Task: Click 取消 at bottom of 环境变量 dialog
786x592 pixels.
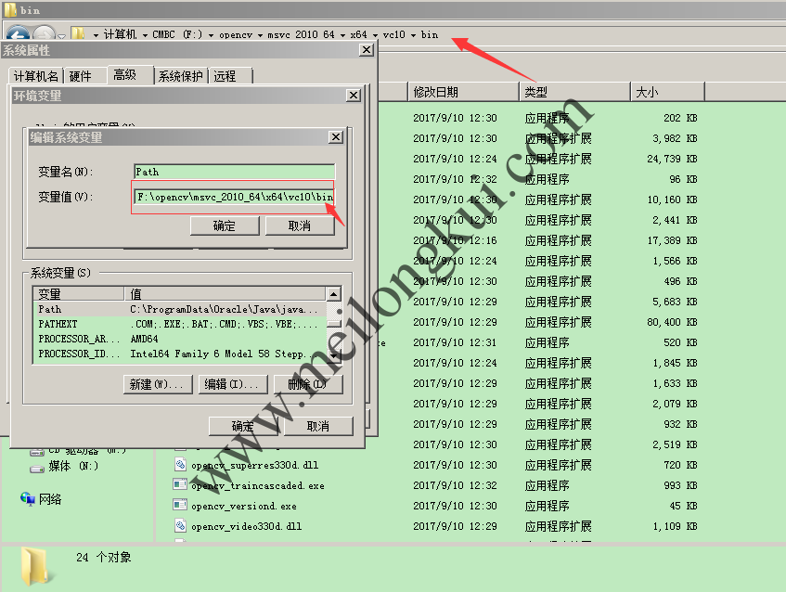Action: 318,427
